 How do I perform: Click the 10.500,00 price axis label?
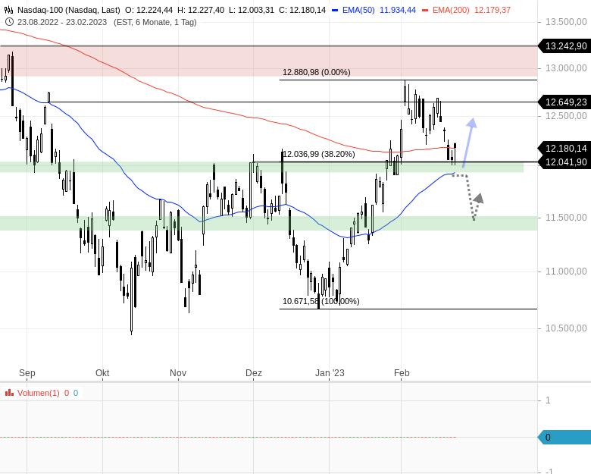[x=566, y=328]
